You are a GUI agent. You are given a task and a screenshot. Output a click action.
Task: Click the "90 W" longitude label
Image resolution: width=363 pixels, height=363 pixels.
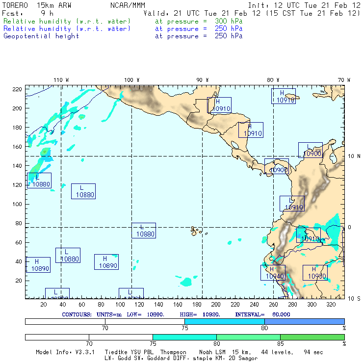click(202, 80)
